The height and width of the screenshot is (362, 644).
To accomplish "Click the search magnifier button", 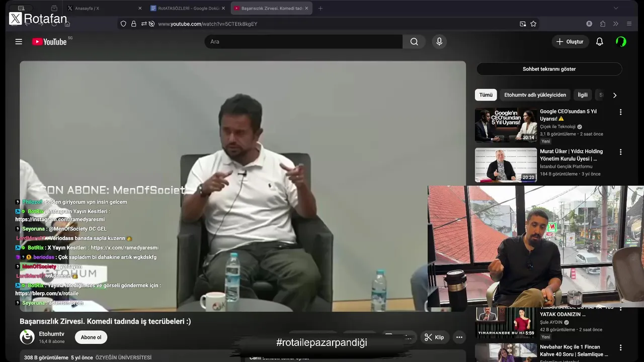I will [x=414, y=42].
